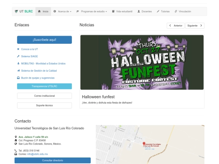Click the Consultar directorio button
219x164 pixels.
pos(52,160)
